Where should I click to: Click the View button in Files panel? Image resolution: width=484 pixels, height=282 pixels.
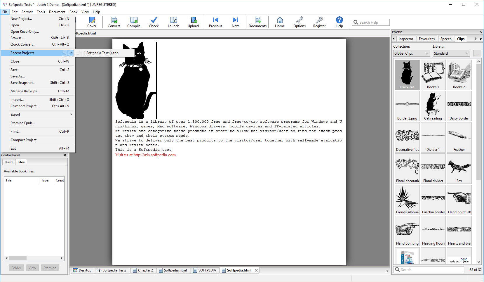click(32, 268)
